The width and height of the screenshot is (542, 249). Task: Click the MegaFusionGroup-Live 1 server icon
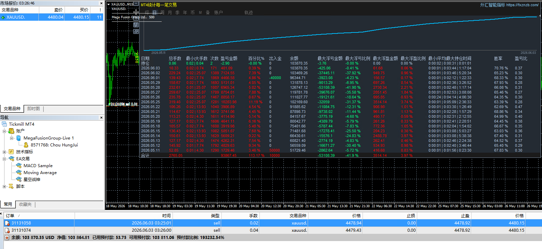point(18,138)
